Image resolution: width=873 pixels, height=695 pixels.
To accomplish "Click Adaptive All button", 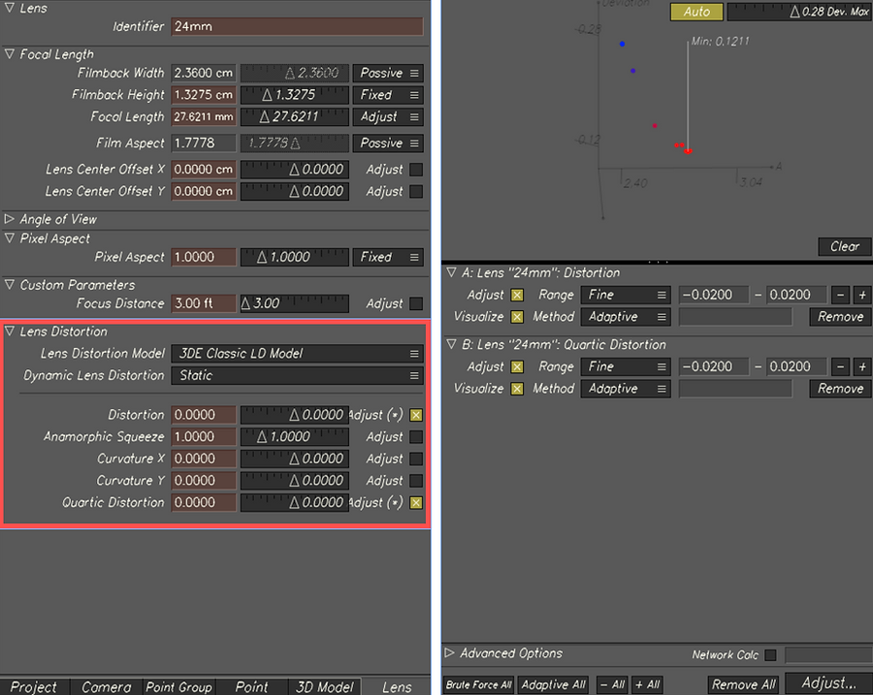I will [x=554, y=684].
